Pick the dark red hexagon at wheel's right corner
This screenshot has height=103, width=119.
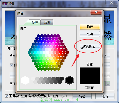click(67, 52)
